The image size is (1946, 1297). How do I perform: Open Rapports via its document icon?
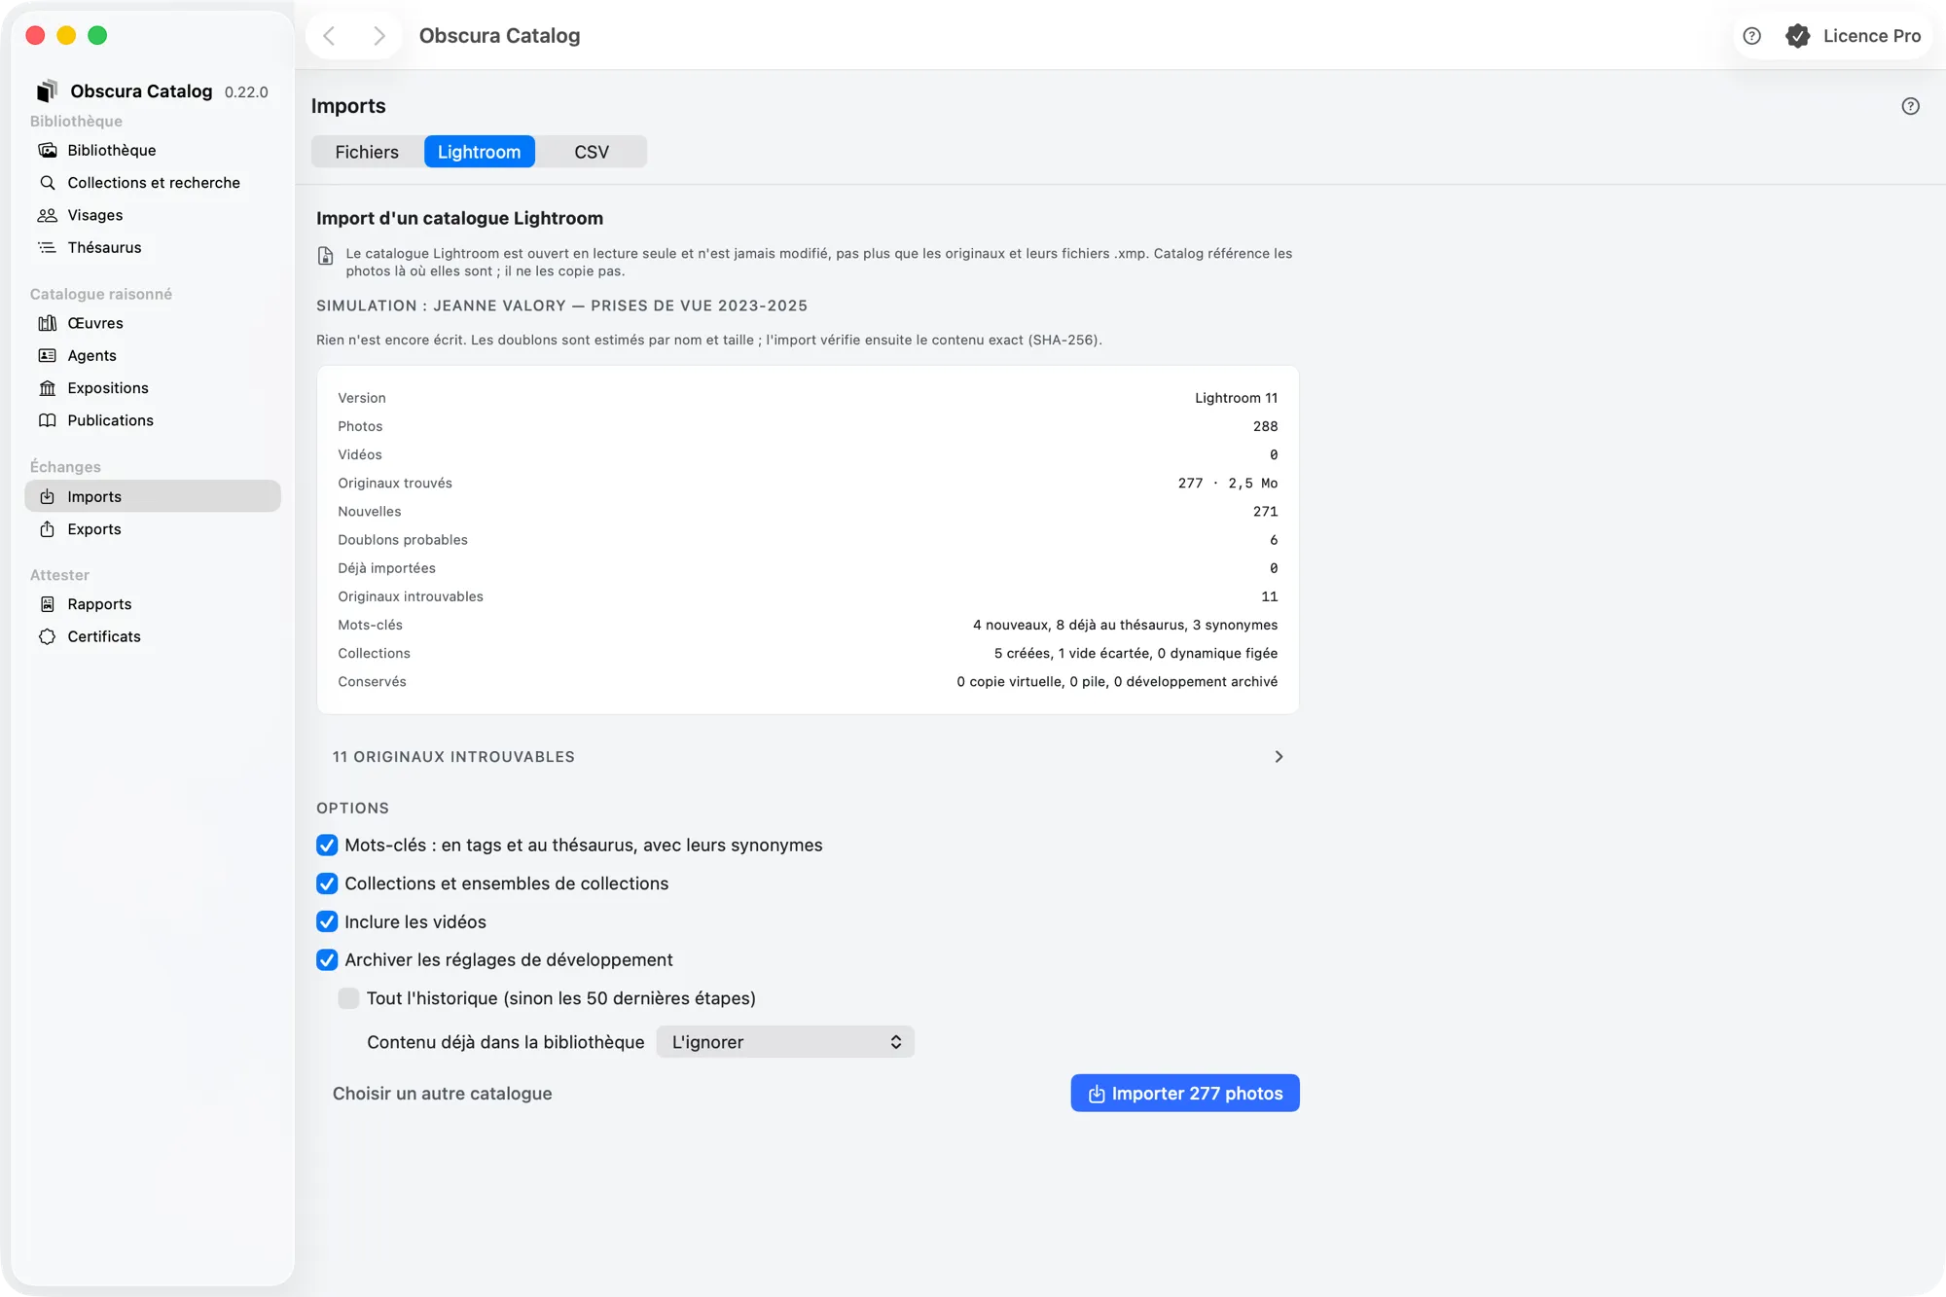click(47, 604)
